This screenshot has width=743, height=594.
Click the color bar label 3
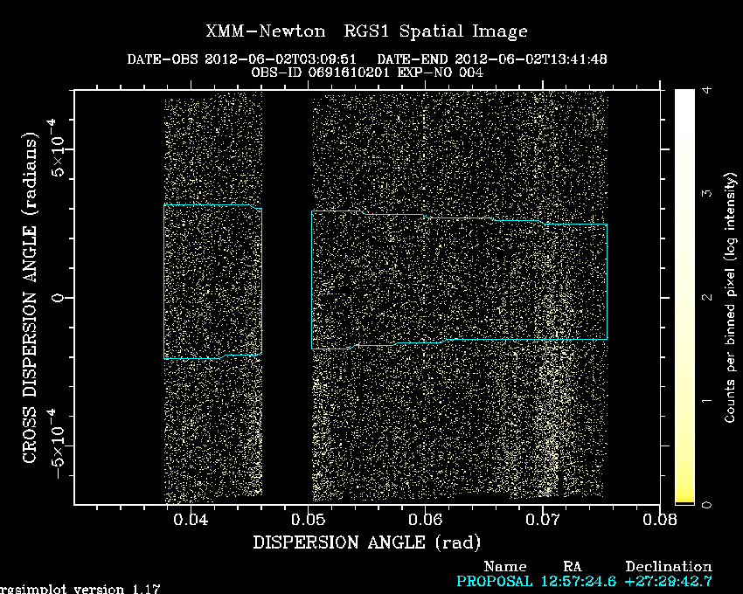coord(706,193)
